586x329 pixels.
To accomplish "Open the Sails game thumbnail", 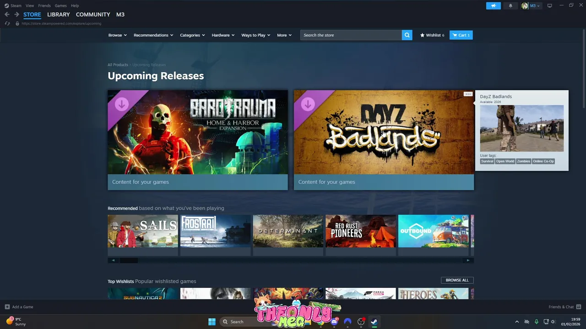I will [143, 231].
